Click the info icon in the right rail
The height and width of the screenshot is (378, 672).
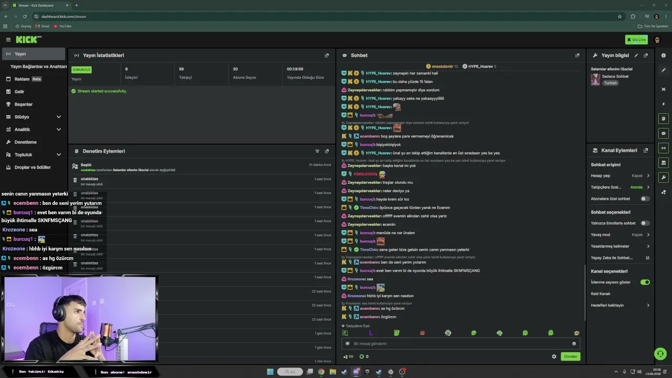664,55
